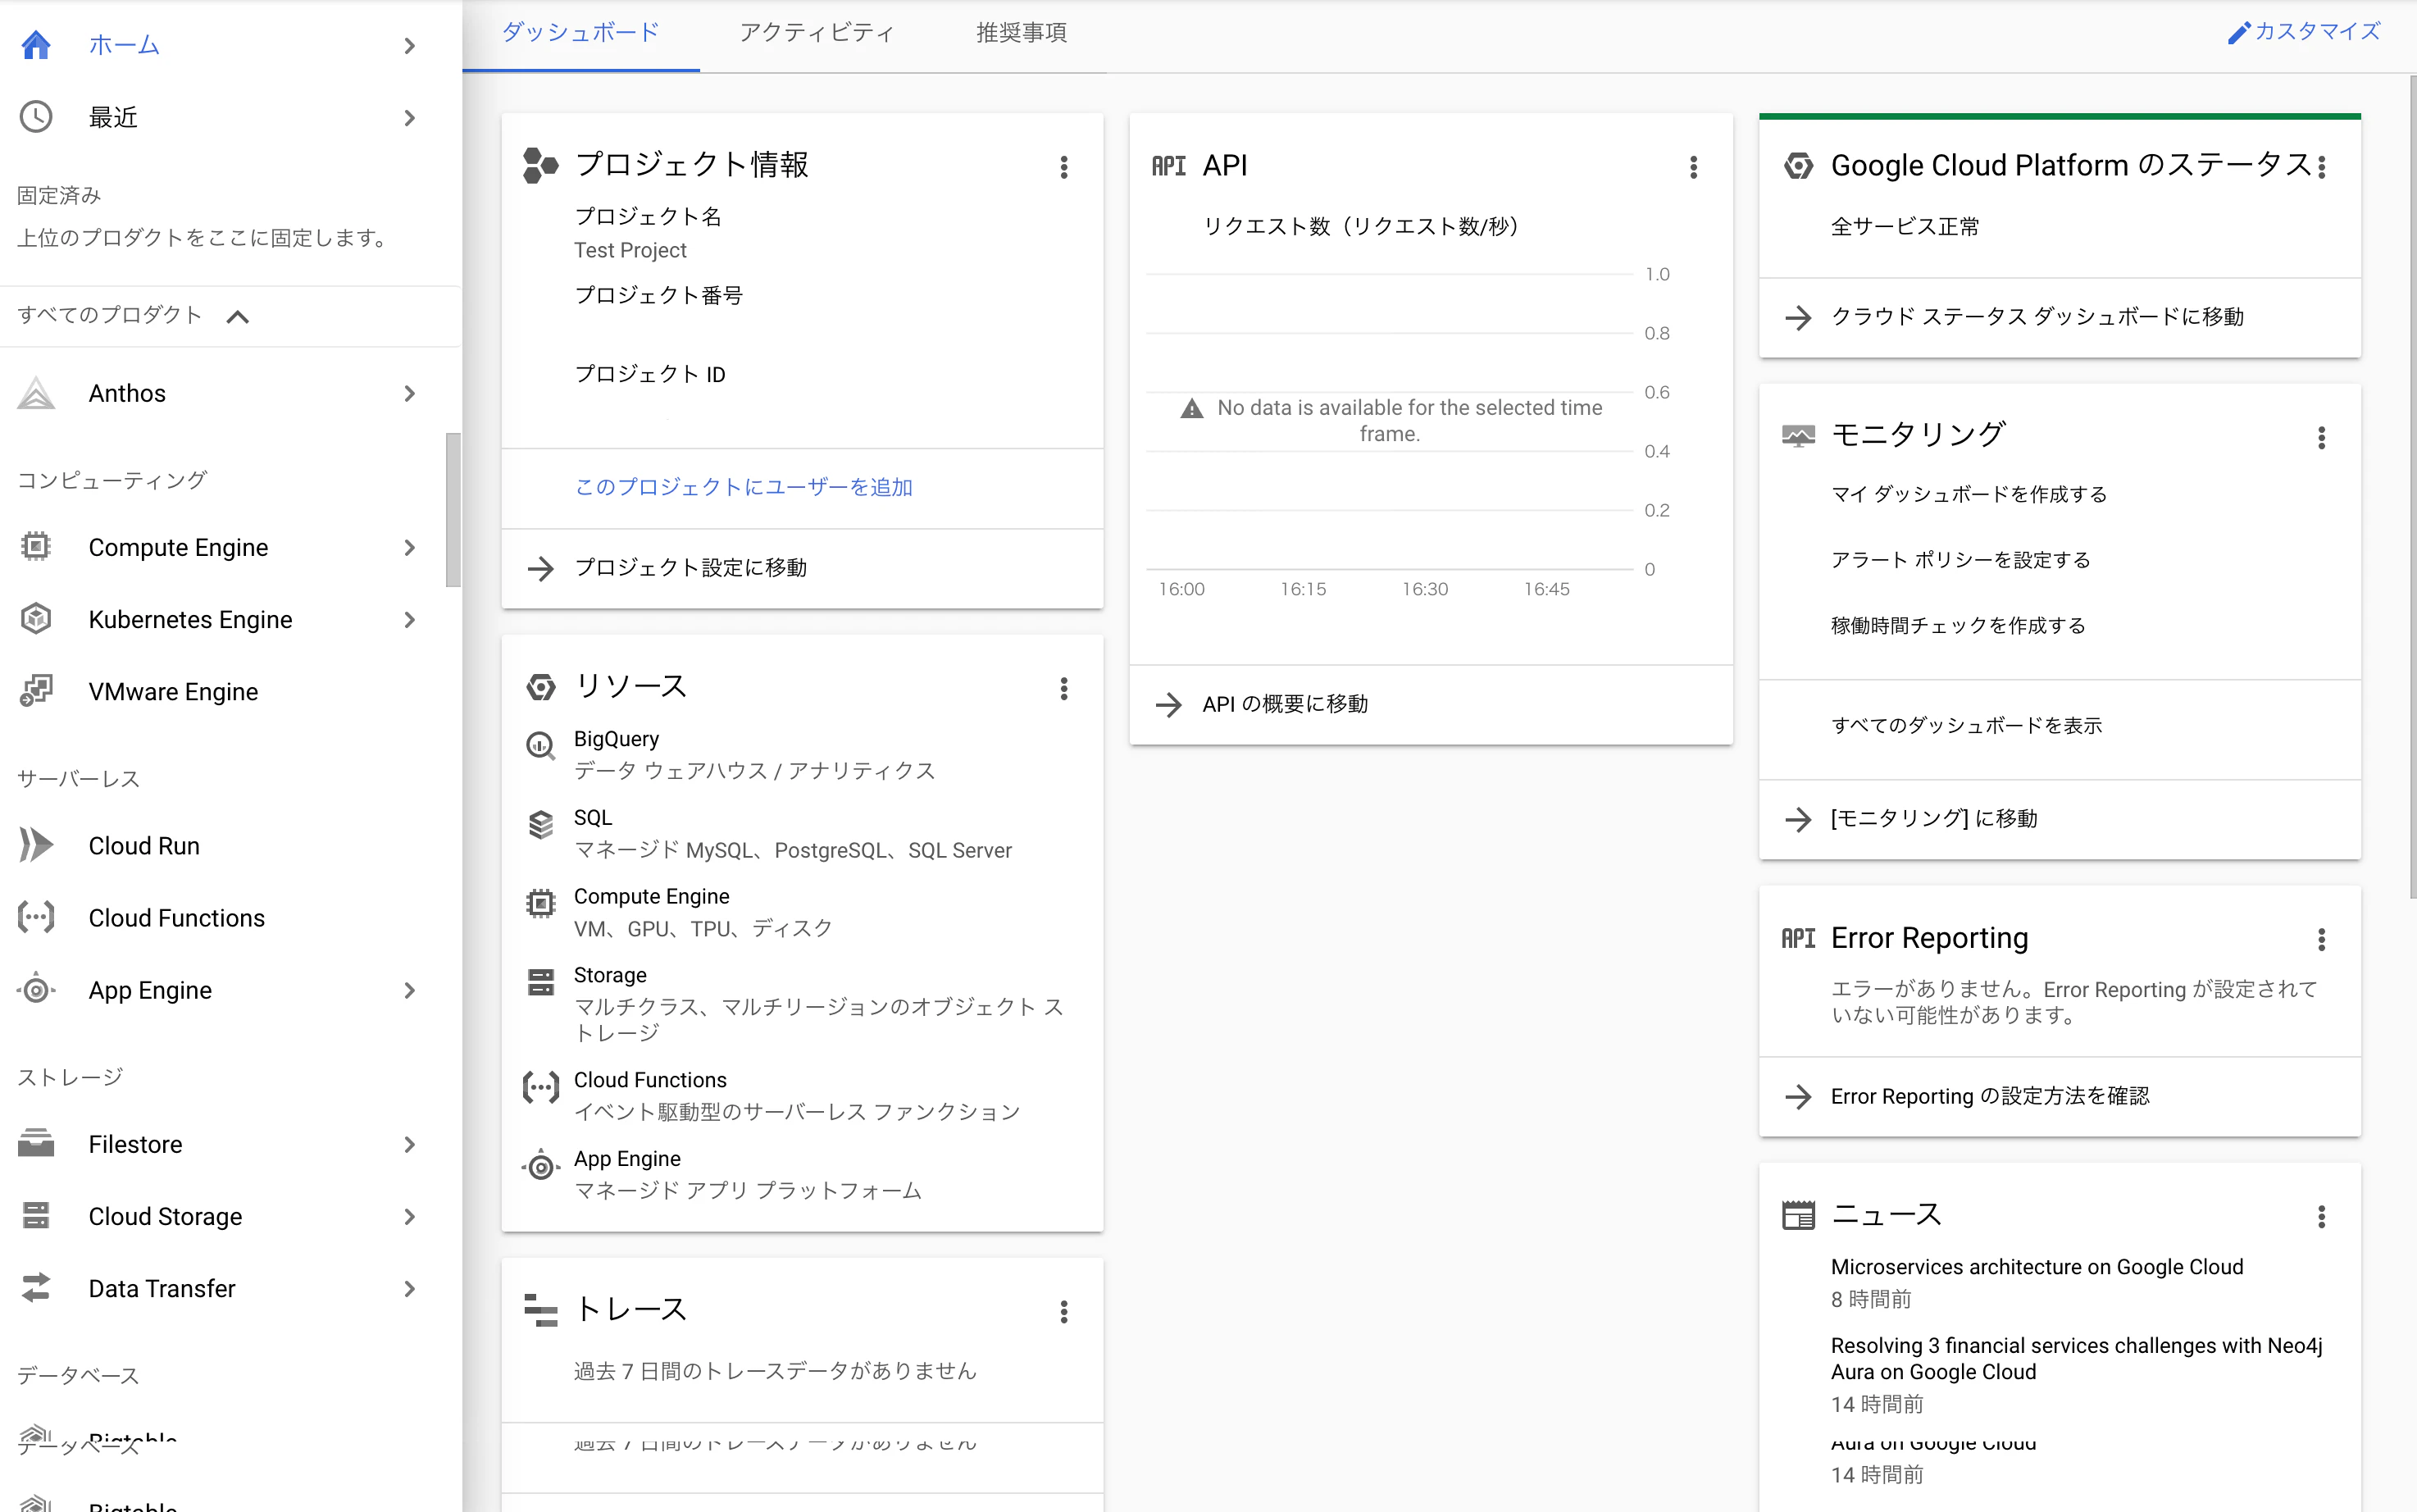
Task: Open the ニュース card three-dot menu
Action: coord(2321,1217)
